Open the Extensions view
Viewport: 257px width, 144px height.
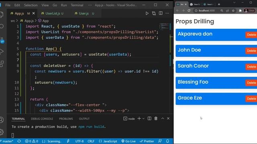tap(2, 64)
